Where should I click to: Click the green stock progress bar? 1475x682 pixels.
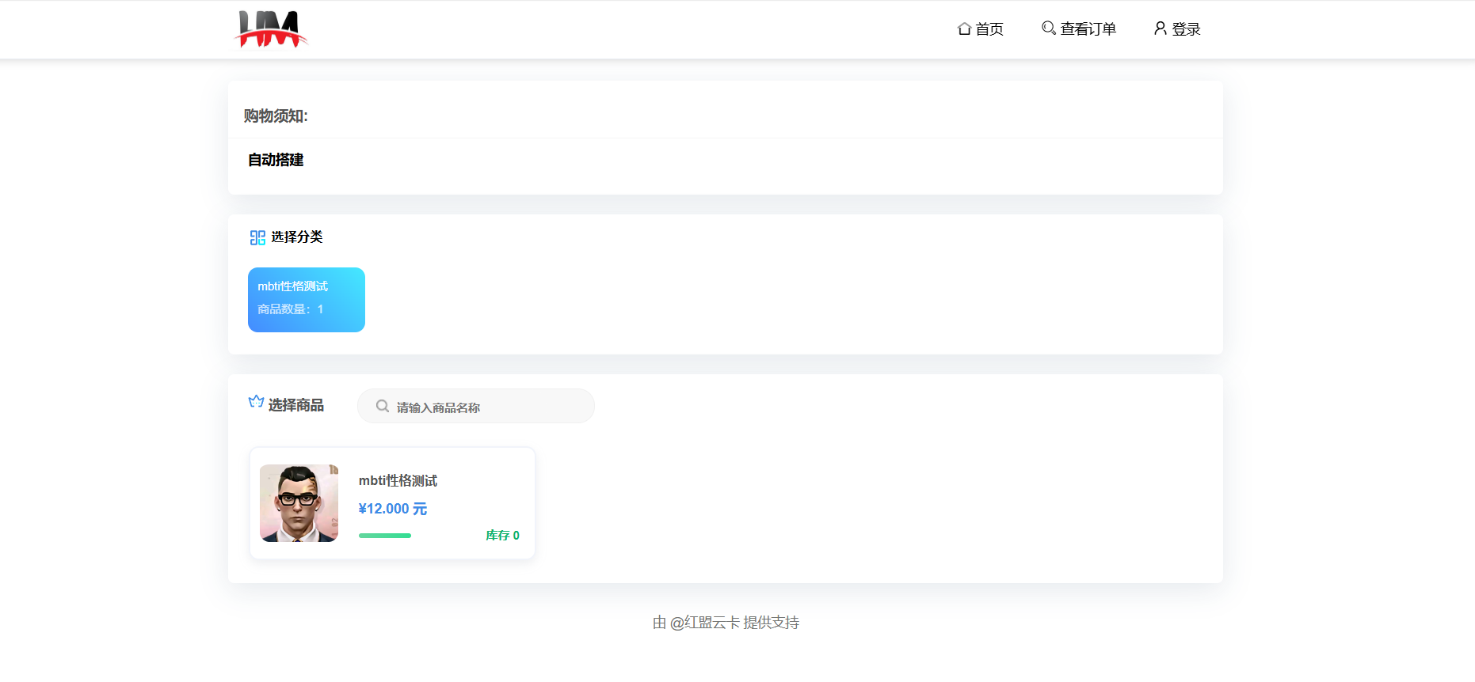[x=385, y=536]
